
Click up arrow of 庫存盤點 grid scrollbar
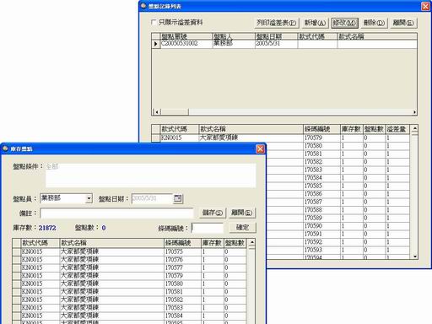coord(252,243)
